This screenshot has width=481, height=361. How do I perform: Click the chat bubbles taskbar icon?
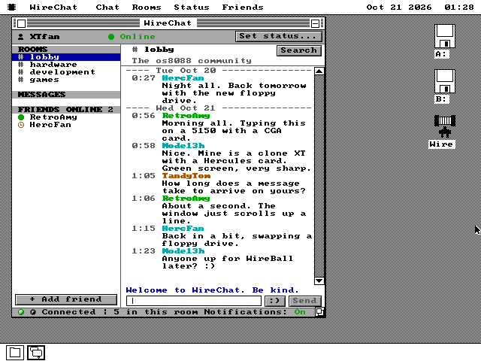click(x=36, y=353)
